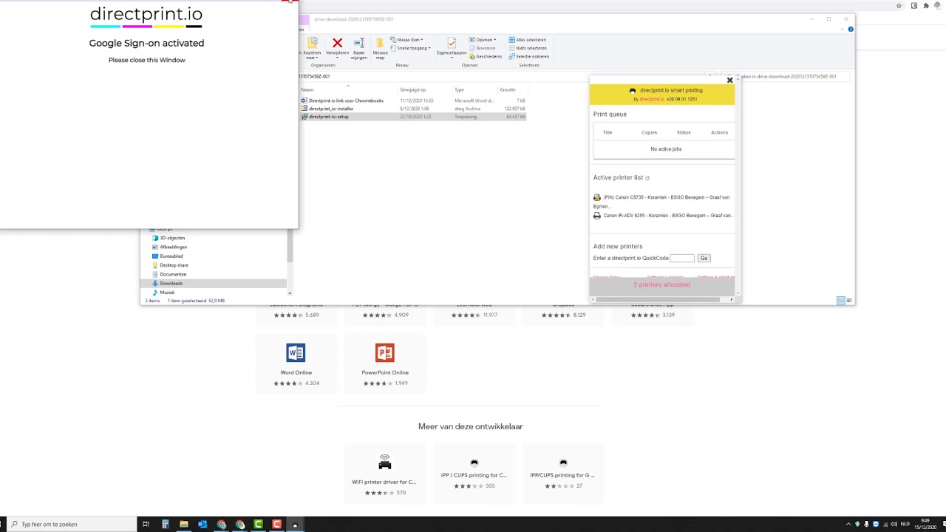This screenshot has width=946, height=532.
Task: Open Calculator from taskbar
Action: pyautogui.click(x=165, y=524)
